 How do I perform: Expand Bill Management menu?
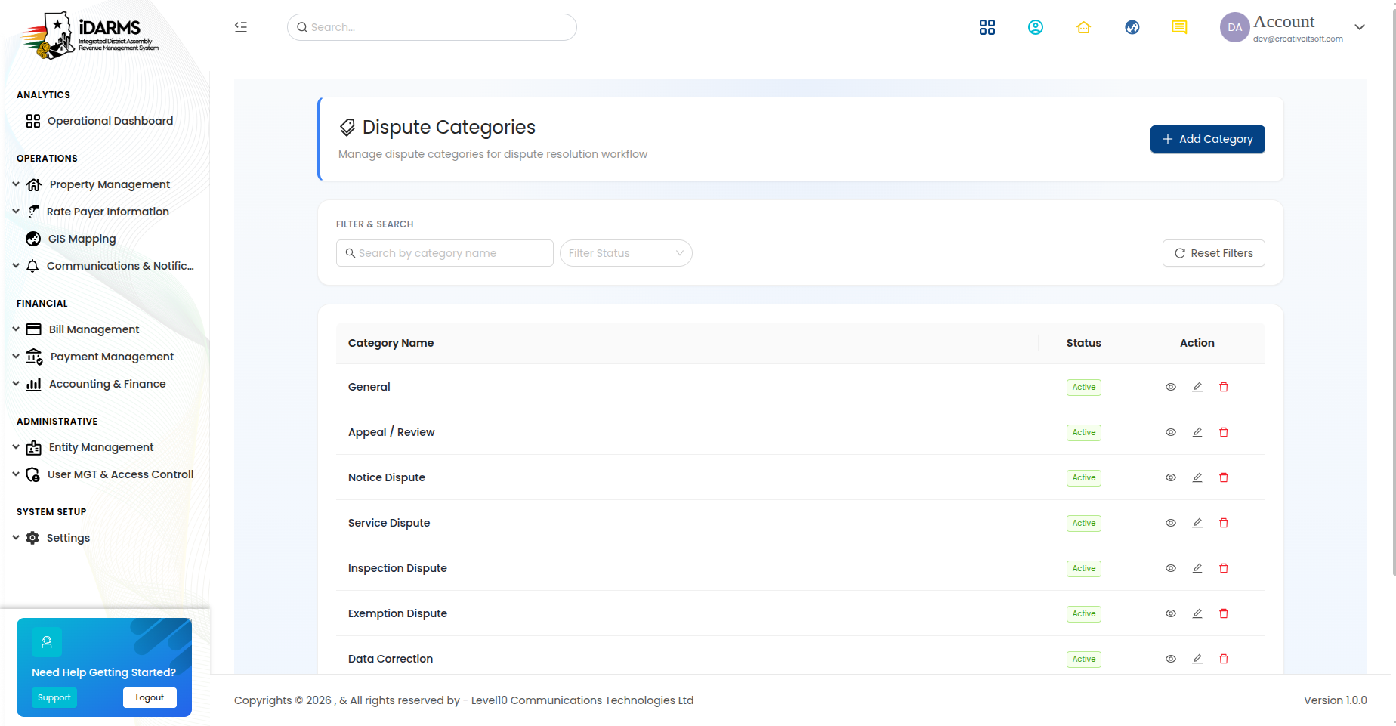tap(16, 329)
